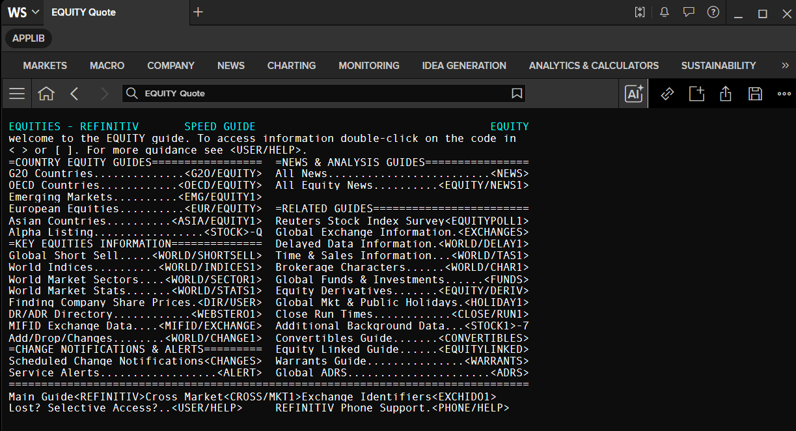Go to the Home icon
796x431 pixels.
[x=46, y=94]
